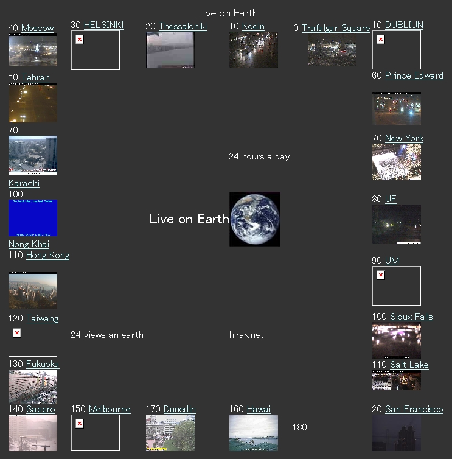452x459 pixels.
Task: Select the Prince Edward link
Action: pos(414,75)
